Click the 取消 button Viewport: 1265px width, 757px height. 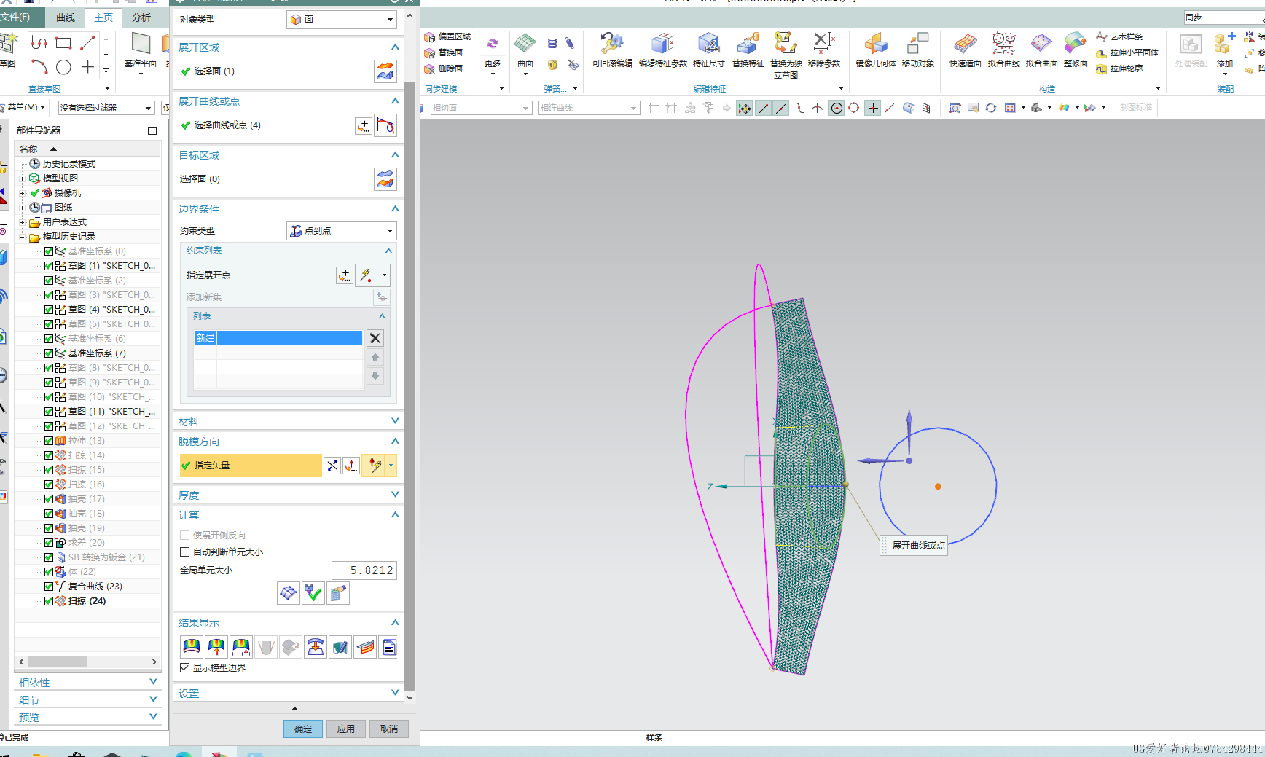click(389, 729)
